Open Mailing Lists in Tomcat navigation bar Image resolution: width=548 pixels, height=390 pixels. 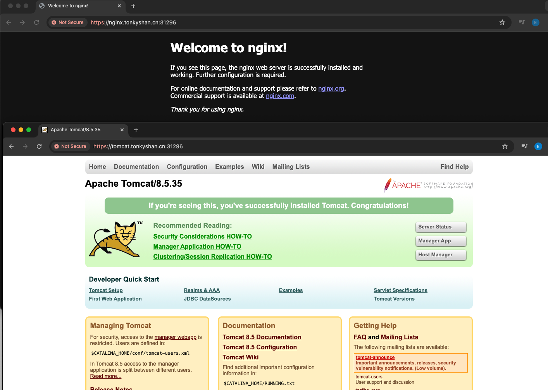[291, 167]
